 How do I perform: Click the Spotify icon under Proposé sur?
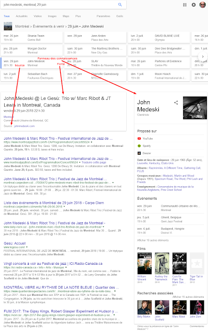[139, 146]
